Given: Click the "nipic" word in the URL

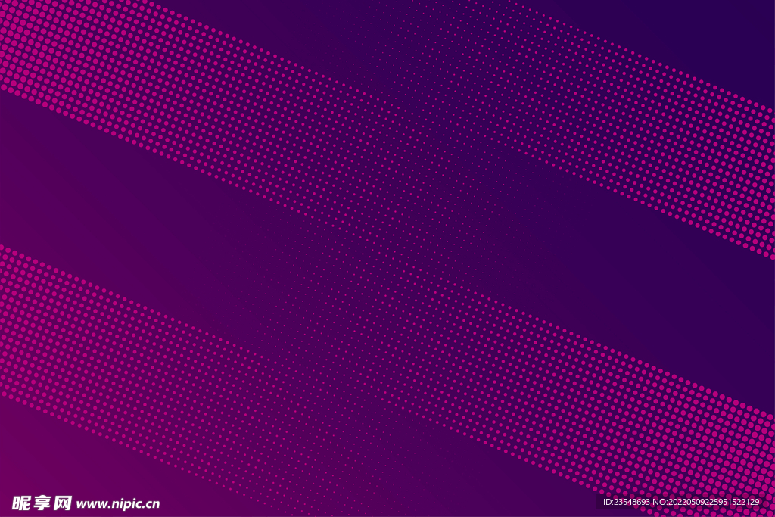Looking at the screenshot, I should (x=126, y=503).
